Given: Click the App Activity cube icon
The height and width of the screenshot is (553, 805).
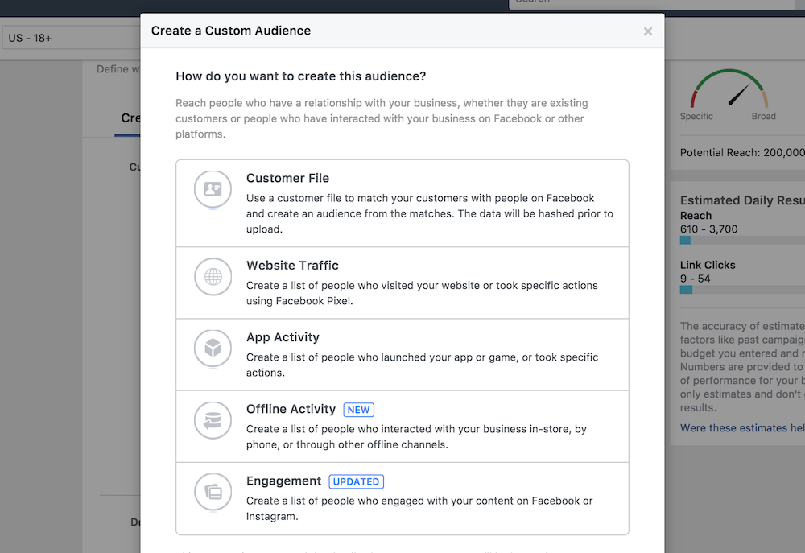Looking at the screenshot, I should pos(213,349).
